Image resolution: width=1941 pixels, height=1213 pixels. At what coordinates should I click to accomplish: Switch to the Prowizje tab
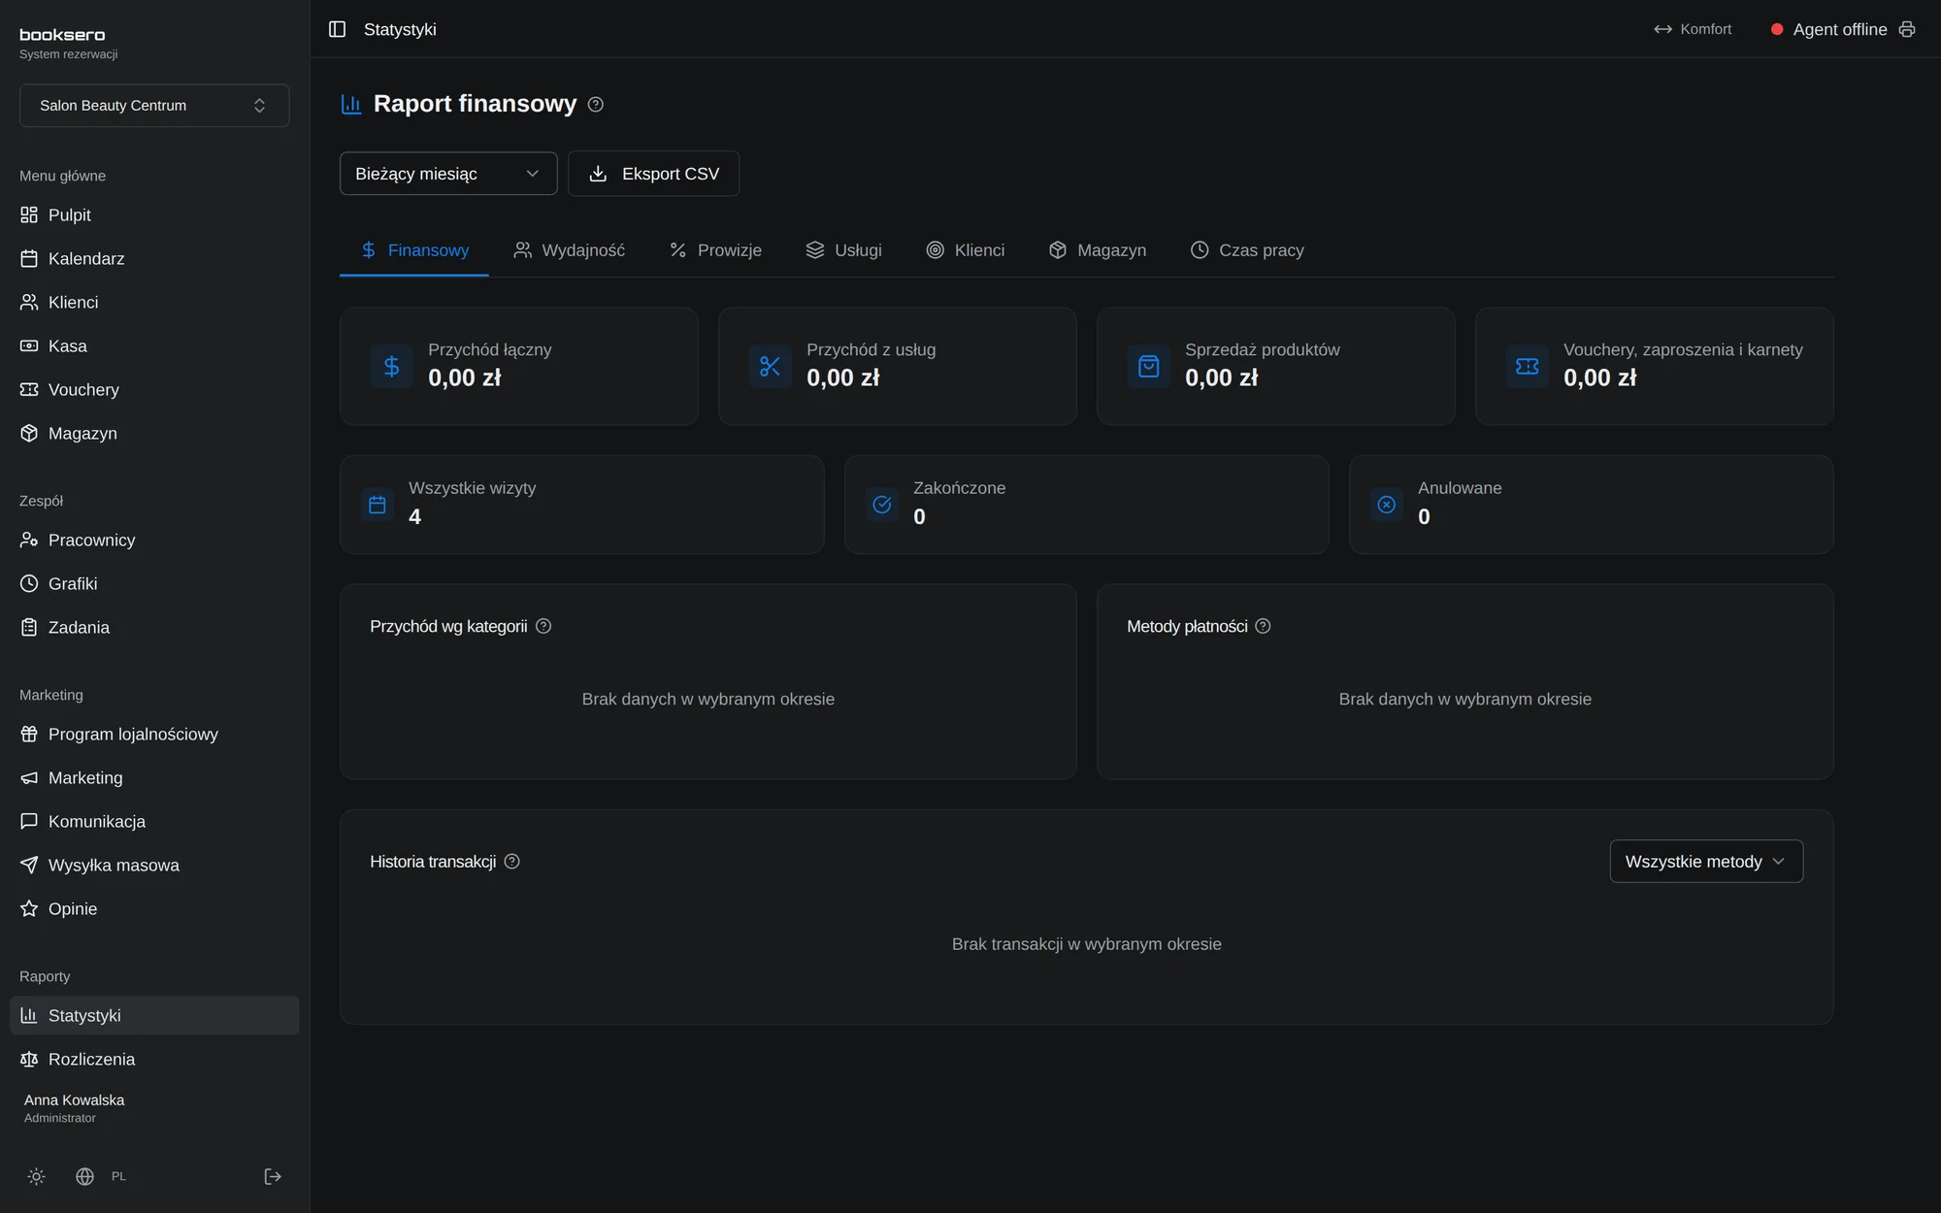715,250
